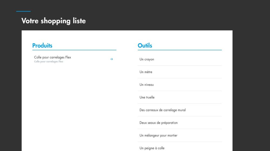Image resolution: width=270 pixels, height=151 pixels.
Task: Select the Un crayon tool item
Action: 147,59
